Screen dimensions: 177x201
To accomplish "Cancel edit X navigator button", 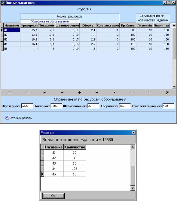I will pos(149,92).
